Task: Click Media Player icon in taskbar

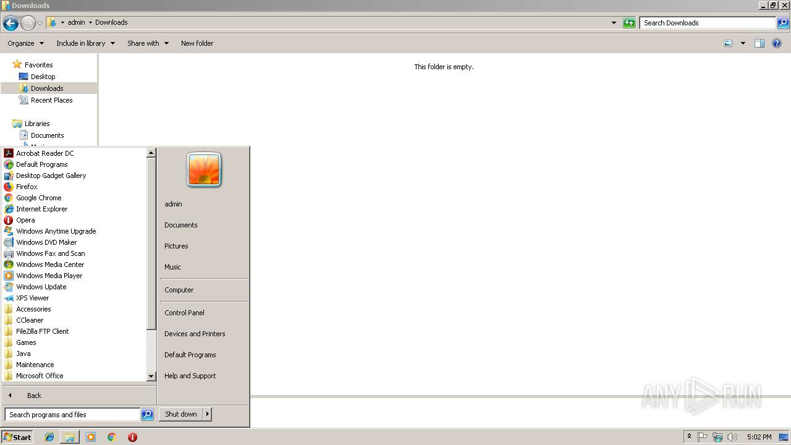Action: [x=91, y=437]
